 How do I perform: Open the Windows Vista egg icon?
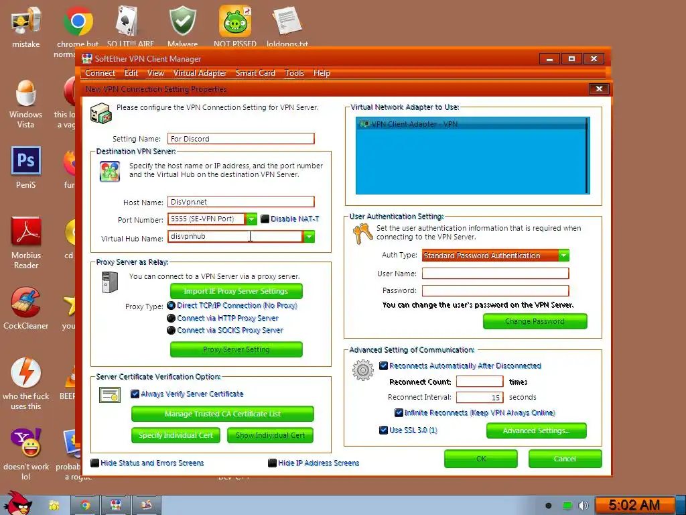(x=26, y=93)
